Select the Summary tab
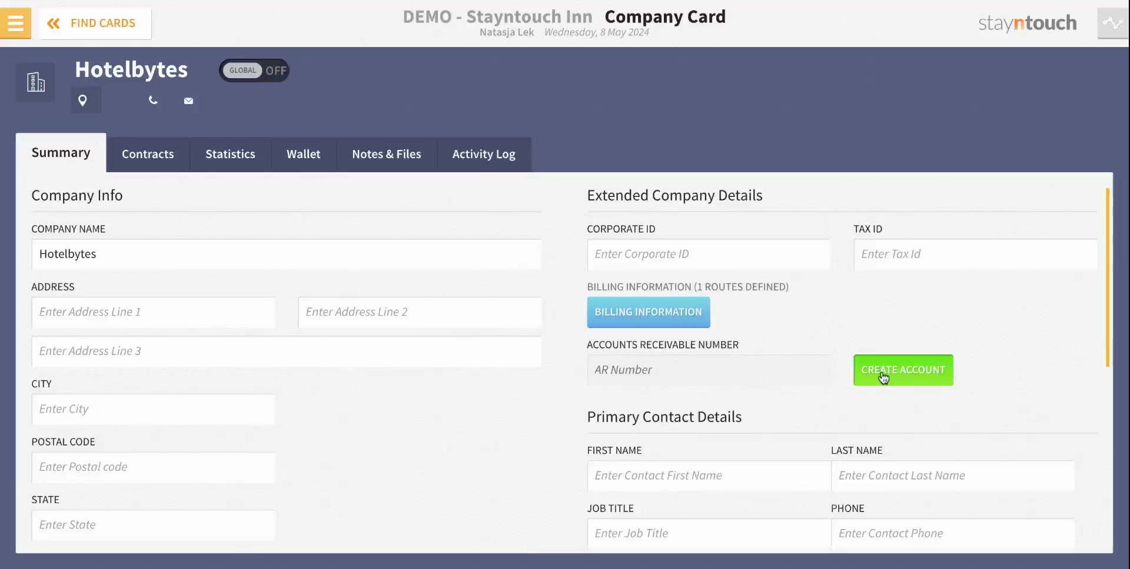The height and width of the screenshot is (569, 1130). pos(61,153)
